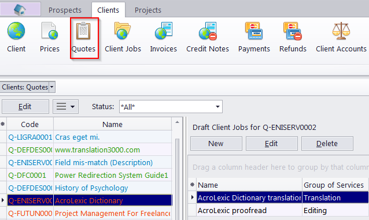Open the Credit Notes ribbon icon
Image resolution: width=369 pixels, height=220 pixels.
tap(208, 37)
